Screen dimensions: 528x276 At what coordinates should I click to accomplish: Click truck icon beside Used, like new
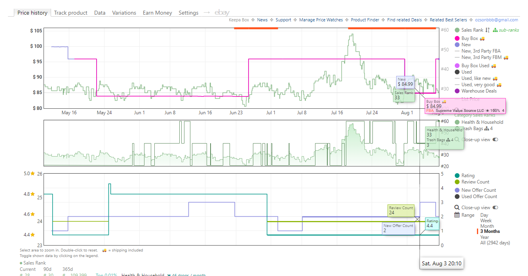[495, 79]
